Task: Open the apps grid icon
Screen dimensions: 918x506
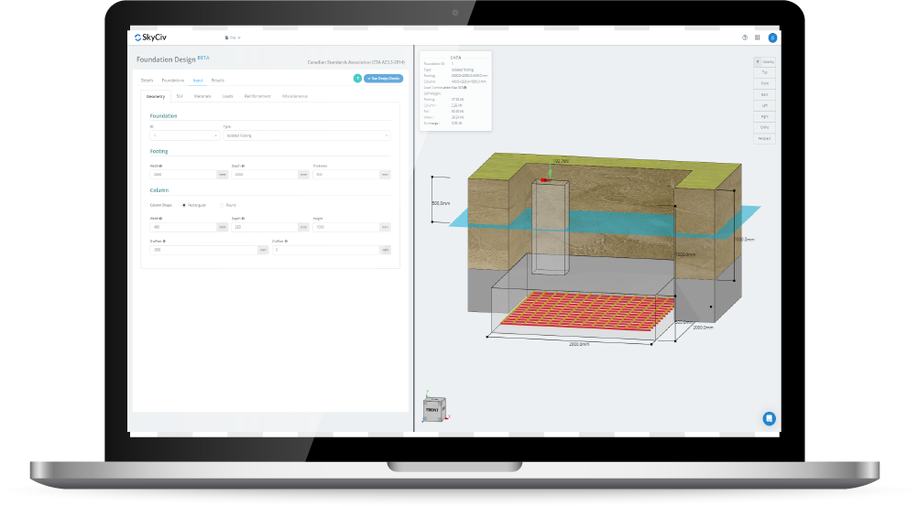Action: click(758, 38)
